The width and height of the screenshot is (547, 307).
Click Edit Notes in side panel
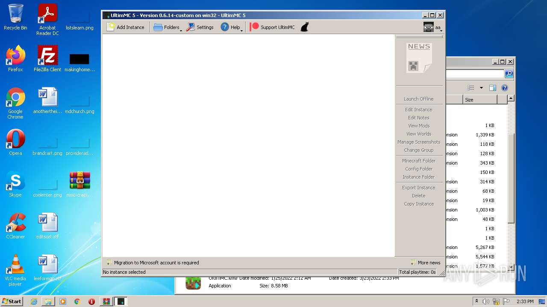[x=419, y=118]
